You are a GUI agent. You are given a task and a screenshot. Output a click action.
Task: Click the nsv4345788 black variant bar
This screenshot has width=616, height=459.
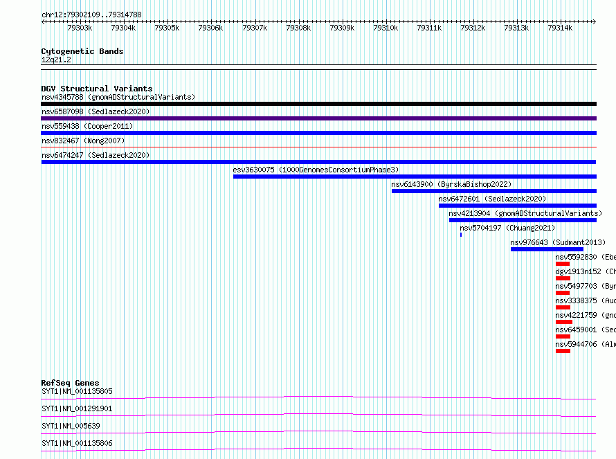(x=318, y=104)
